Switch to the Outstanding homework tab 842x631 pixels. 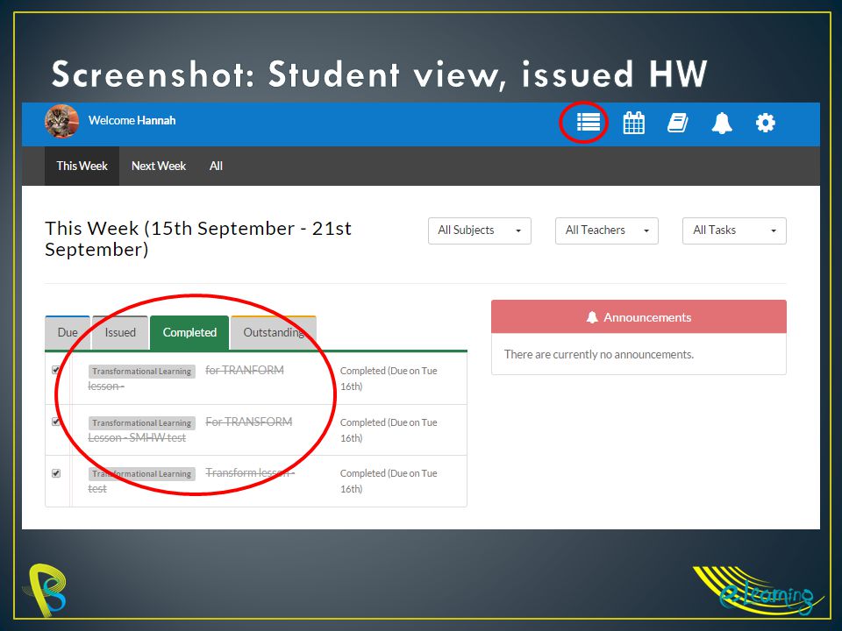click(x=274, y=333)
